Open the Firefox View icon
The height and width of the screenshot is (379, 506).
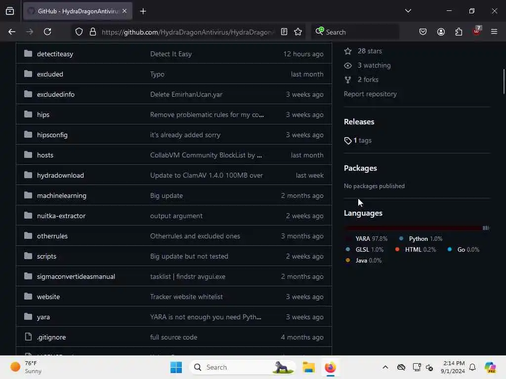tap(10, 11)
